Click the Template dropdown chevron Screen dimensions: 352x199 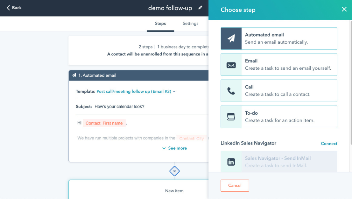coord(174,91)
